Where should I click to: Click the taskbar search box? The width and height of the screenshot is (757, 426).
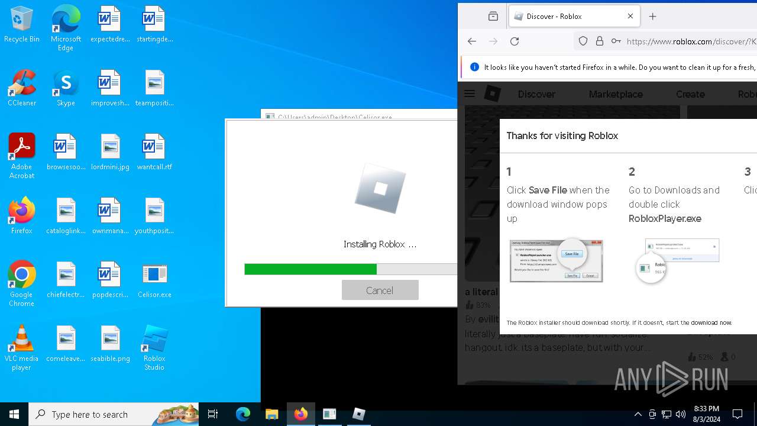pyautogui.click(x=114, y=414)
